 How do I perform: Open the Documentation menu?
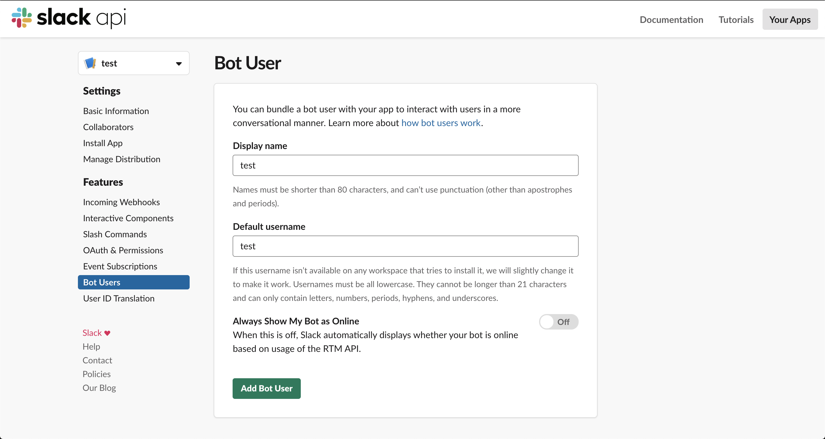click(x=671, y=19)
